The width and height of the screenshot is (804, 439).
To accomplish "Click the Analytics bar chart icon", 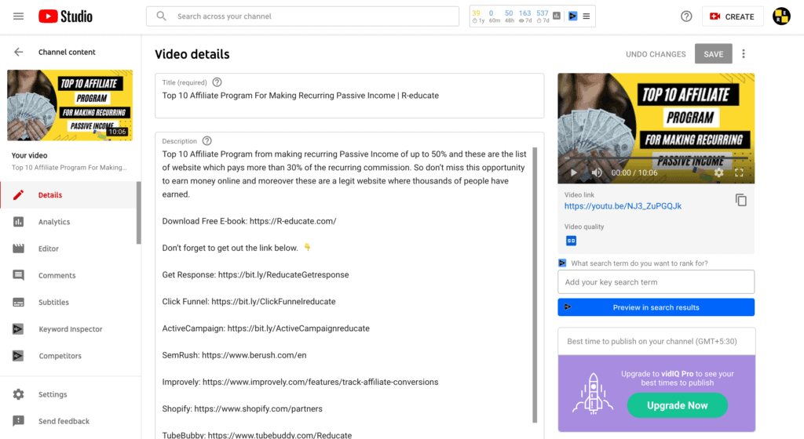I will 19,222.
